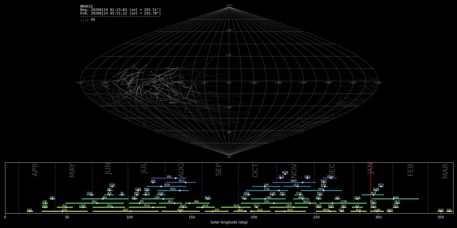
Task: Click the ECV shower label
Action: click(x=381, y=185)
